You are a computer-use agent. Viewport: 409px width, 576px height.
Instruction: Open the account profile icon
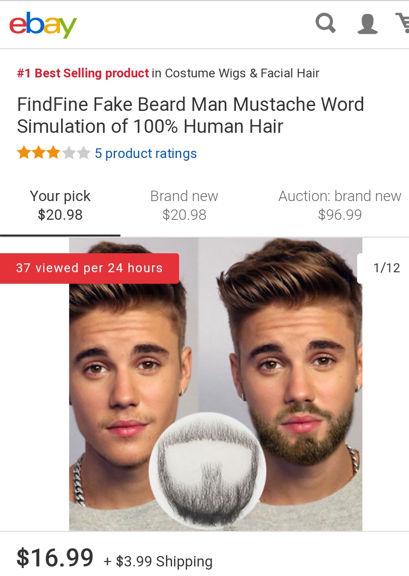(x=367, y=24)
